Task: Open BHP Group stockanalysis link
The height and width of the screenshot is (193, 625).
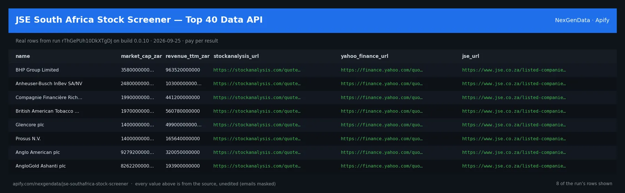Action: point(257,70)
